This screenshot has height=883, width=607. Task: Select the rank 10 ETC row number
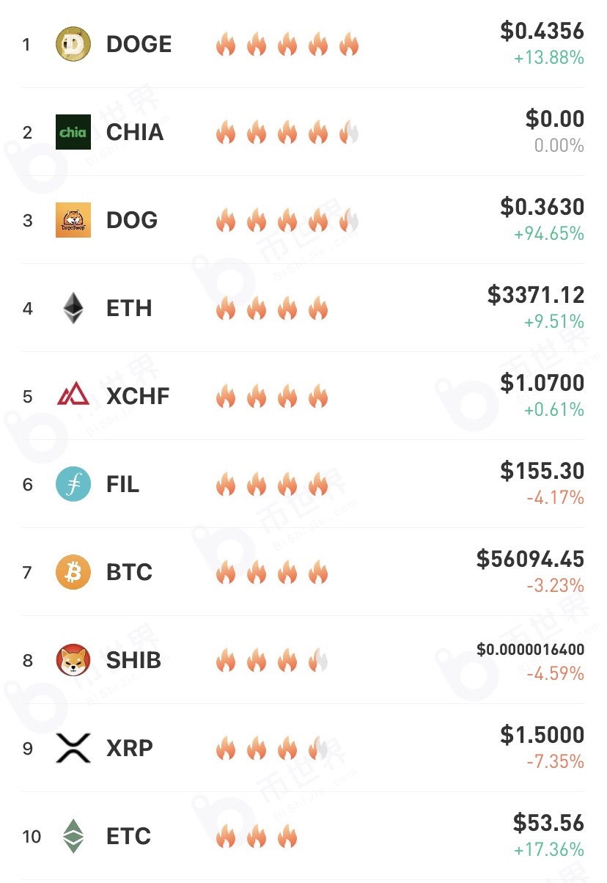[x=32, y=837]
